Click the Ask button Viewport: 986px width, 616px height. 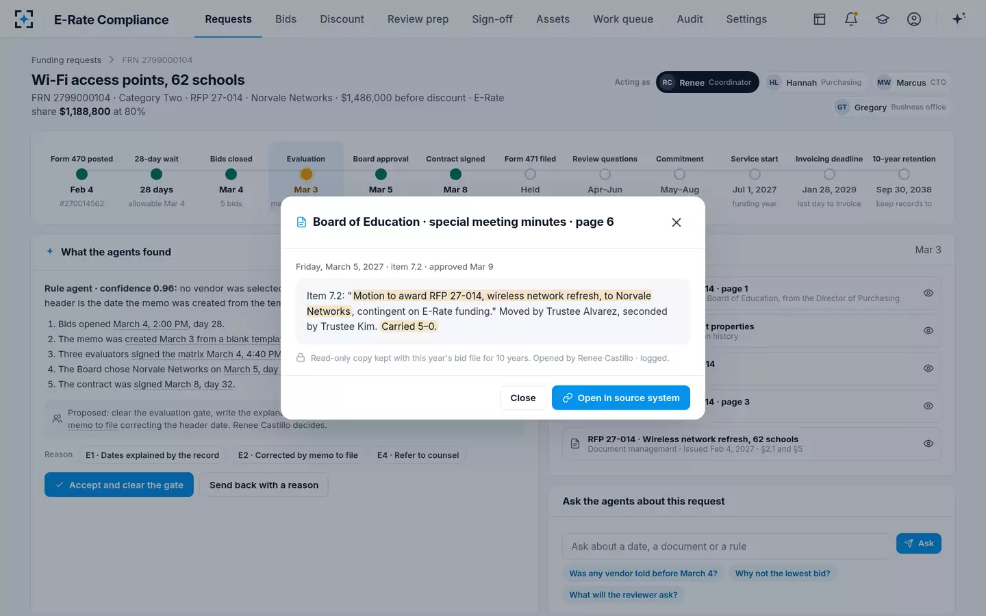[x=919, y=543]
